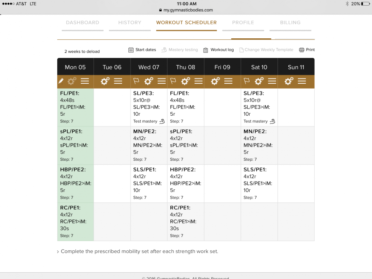Open gear settings for Sun 11
The image size is (372, 279).
289,81
